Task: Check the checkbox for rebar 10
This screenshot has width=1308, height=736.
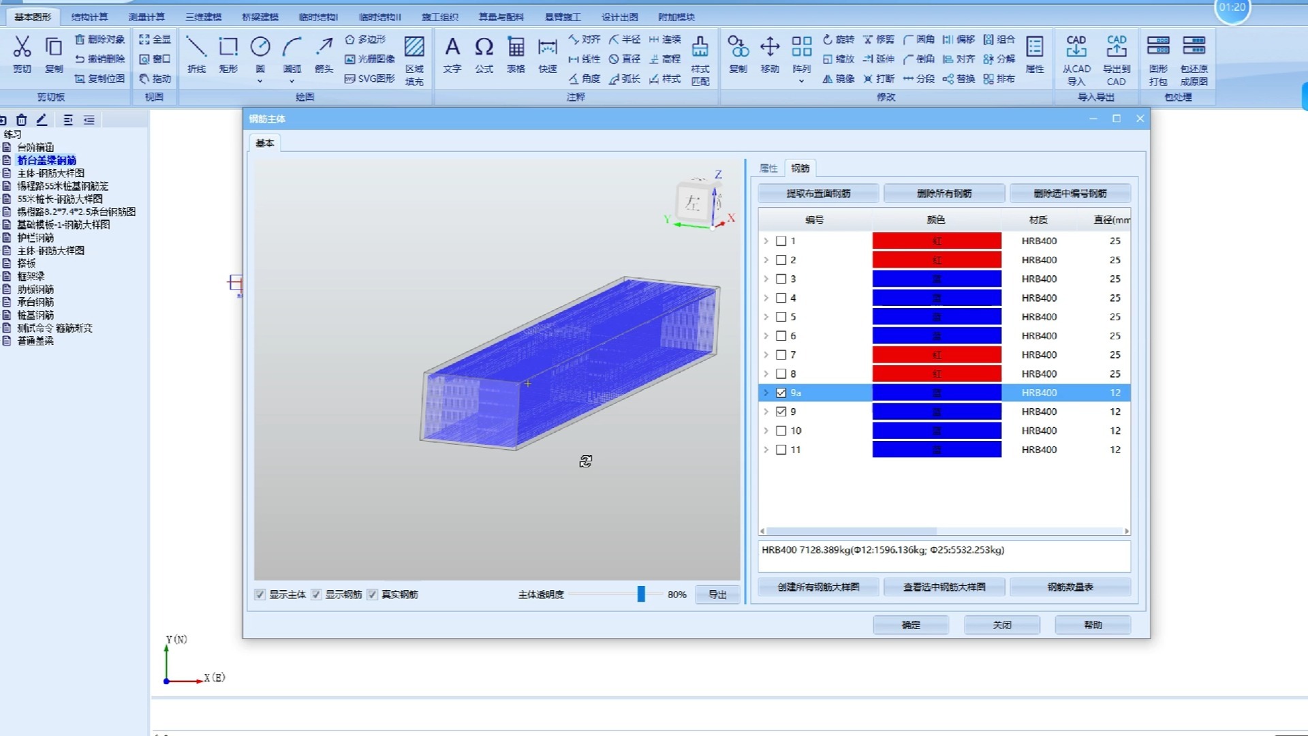Action: coord(781,431)
